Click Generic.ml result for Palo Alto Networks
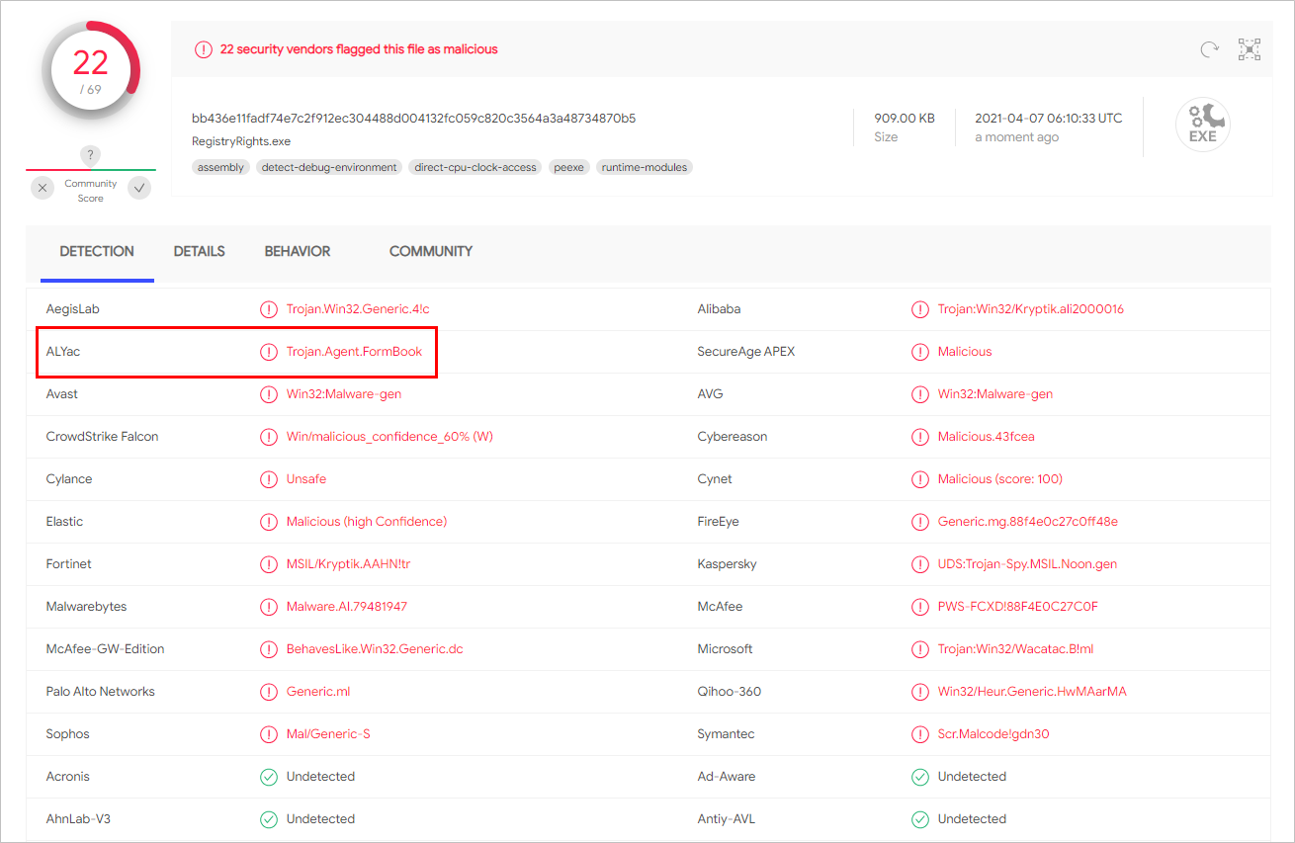 click(x=318, y=692)
